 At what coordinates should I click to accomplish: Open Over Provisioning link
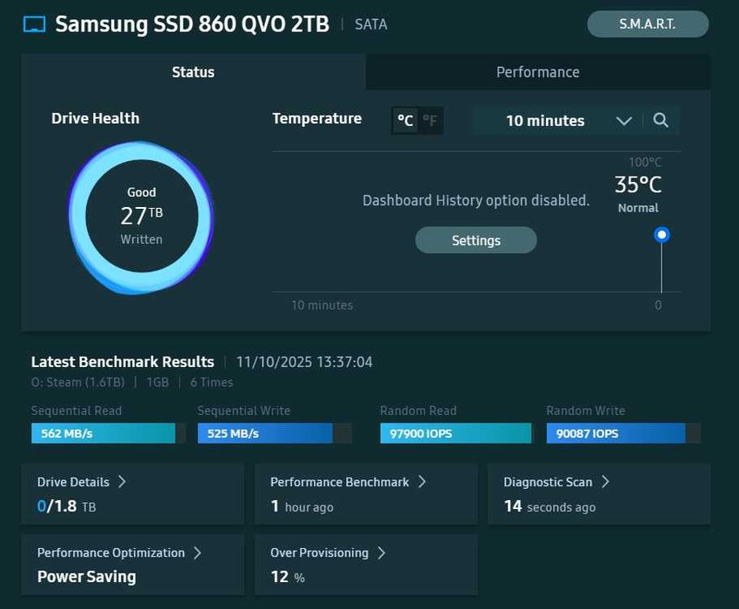click(x=319, y=552)
